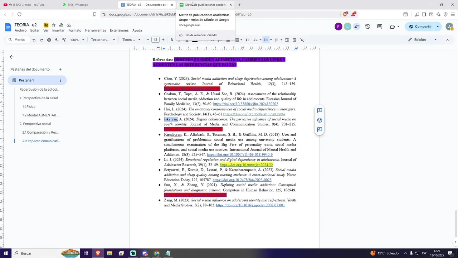Open the paragraph style 'Texto nor...' dropdown
This screenshot has height=258, width=458.
pos(103,40)
